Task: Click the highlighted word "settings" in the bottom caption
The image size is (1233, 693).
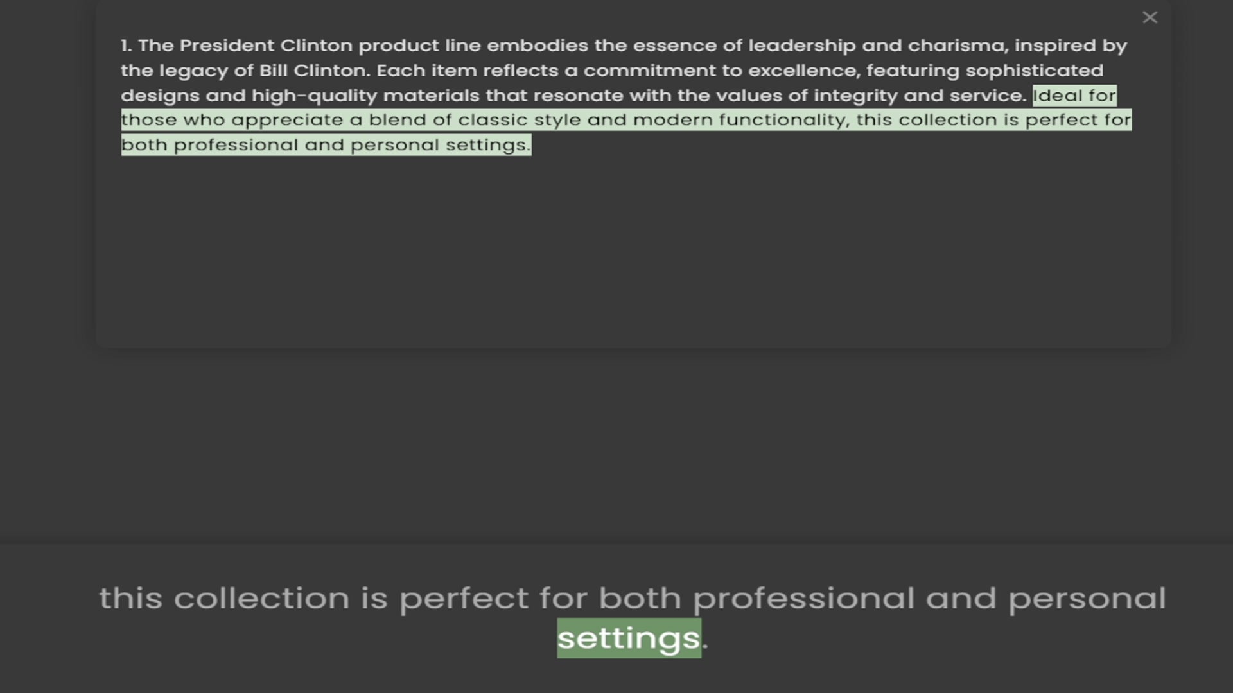Action: (628, 638)
